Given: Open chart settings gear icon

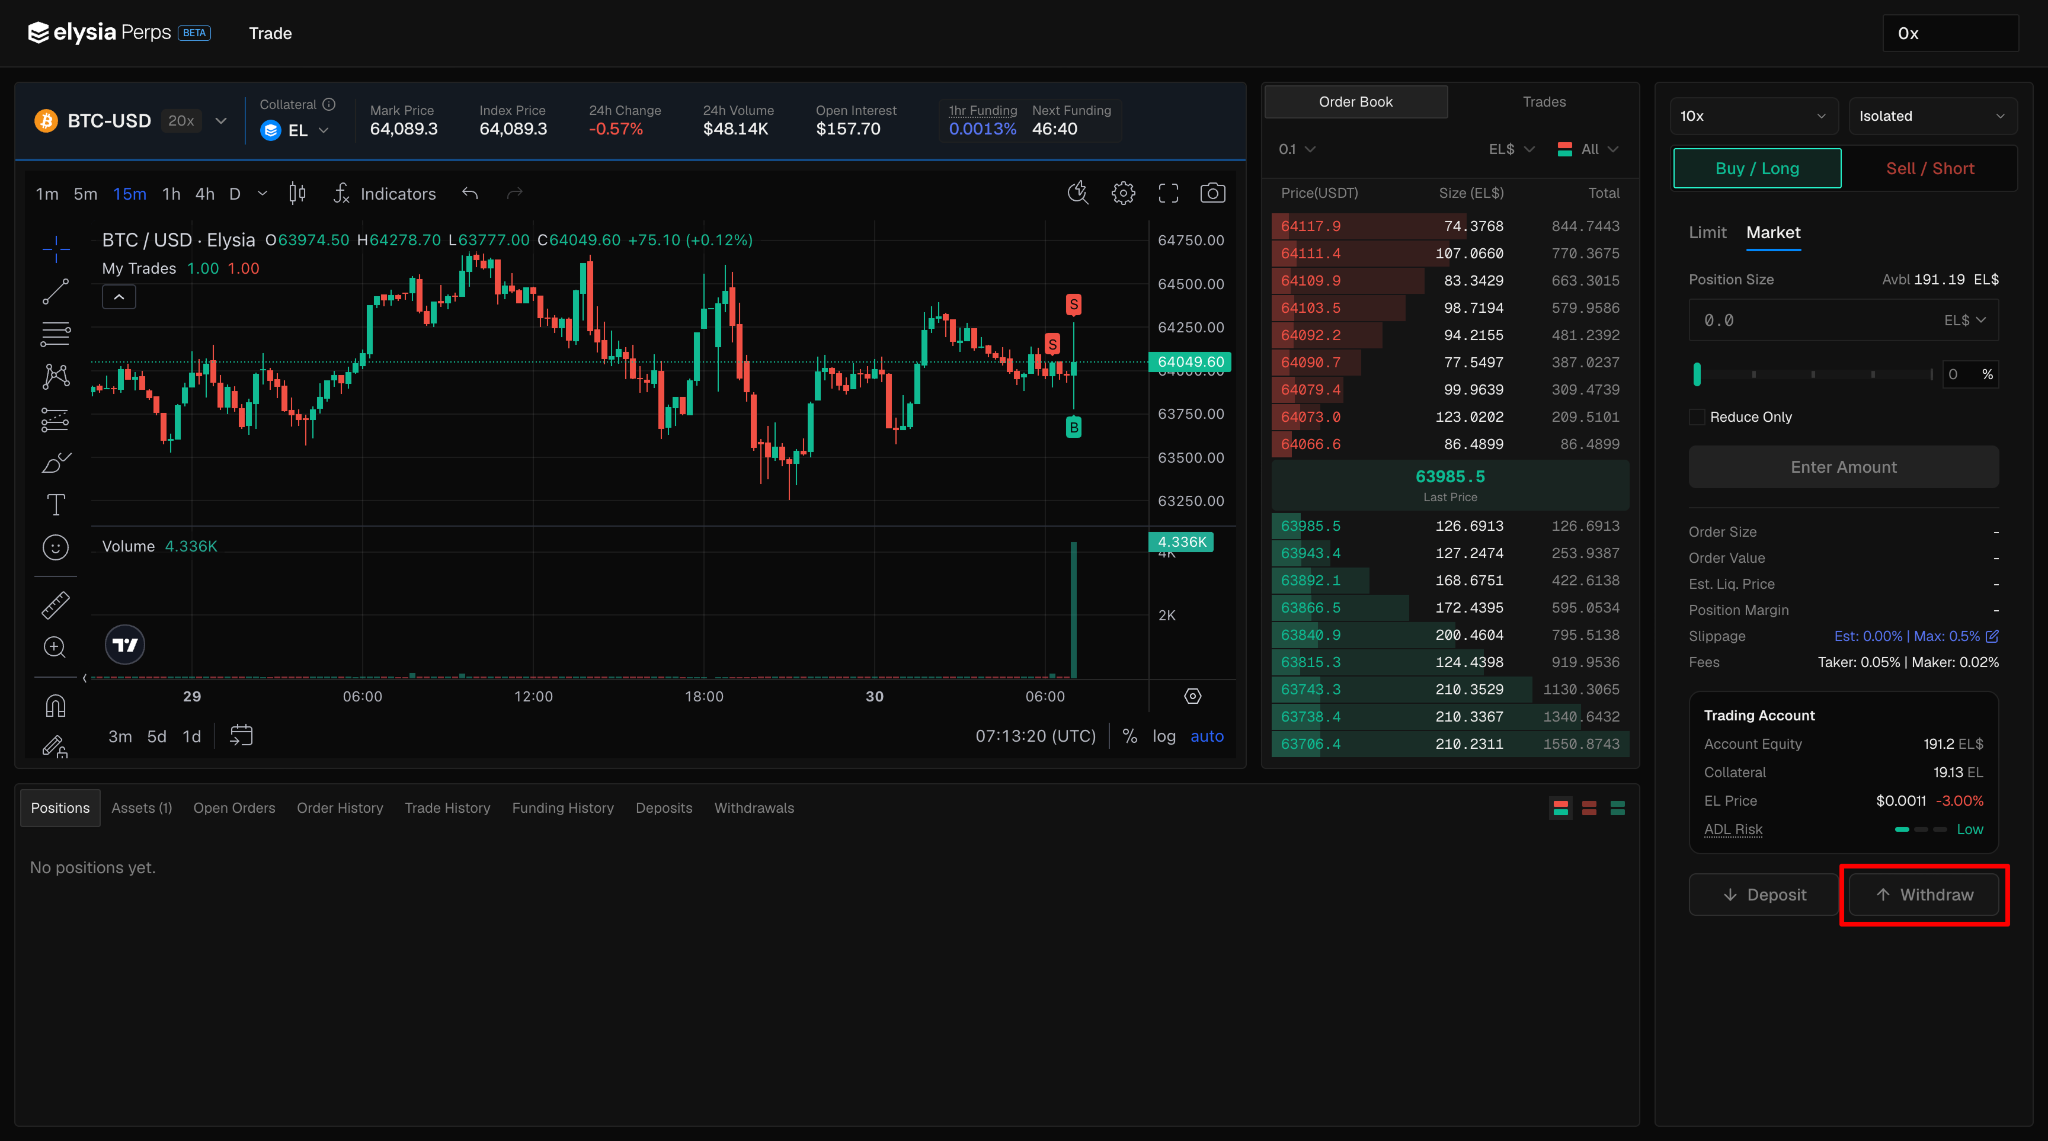Looking at the screenshot, I should coord(1124,193).
